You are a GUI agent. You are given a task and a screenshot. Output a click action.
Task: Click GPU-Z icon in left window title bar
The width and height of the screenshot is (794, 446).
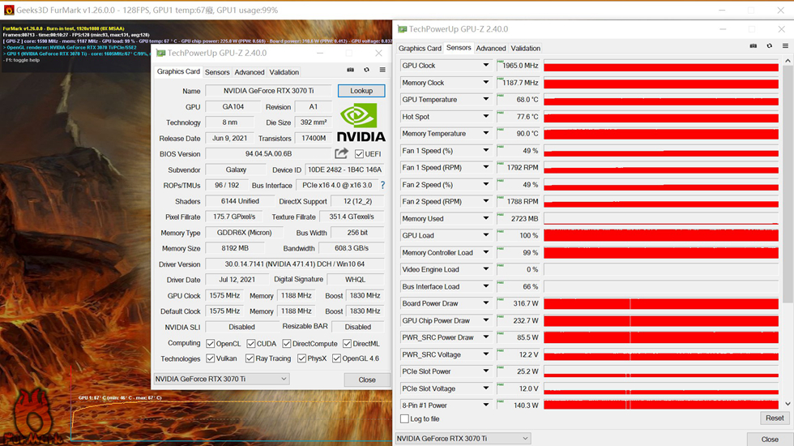pyautogui.click(x=160, y=53)
